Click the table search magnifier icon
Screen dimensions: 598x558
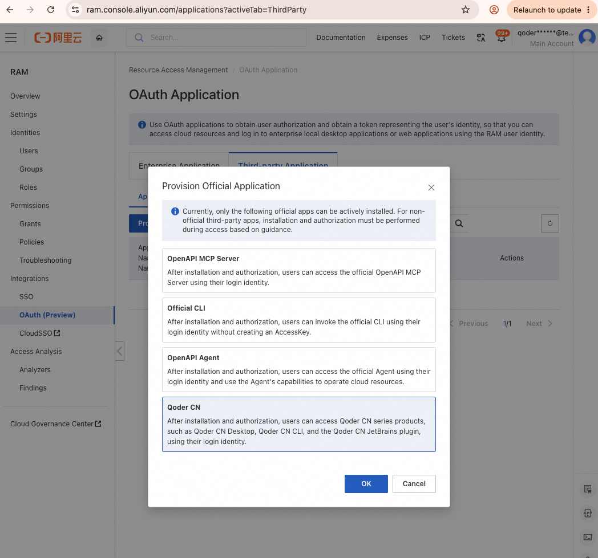point(459,223)
